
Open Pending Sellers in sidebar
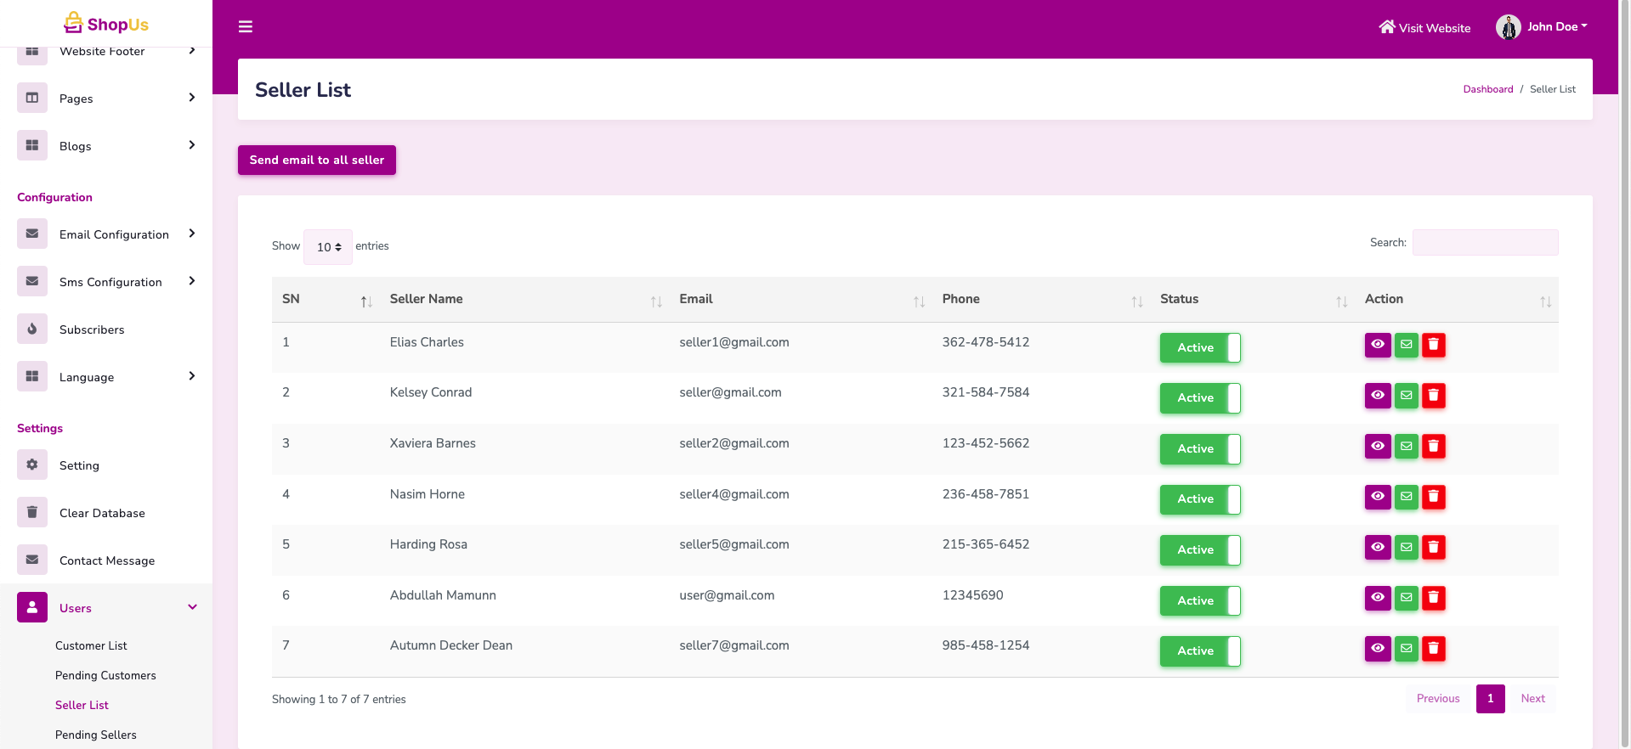point(95,735)
